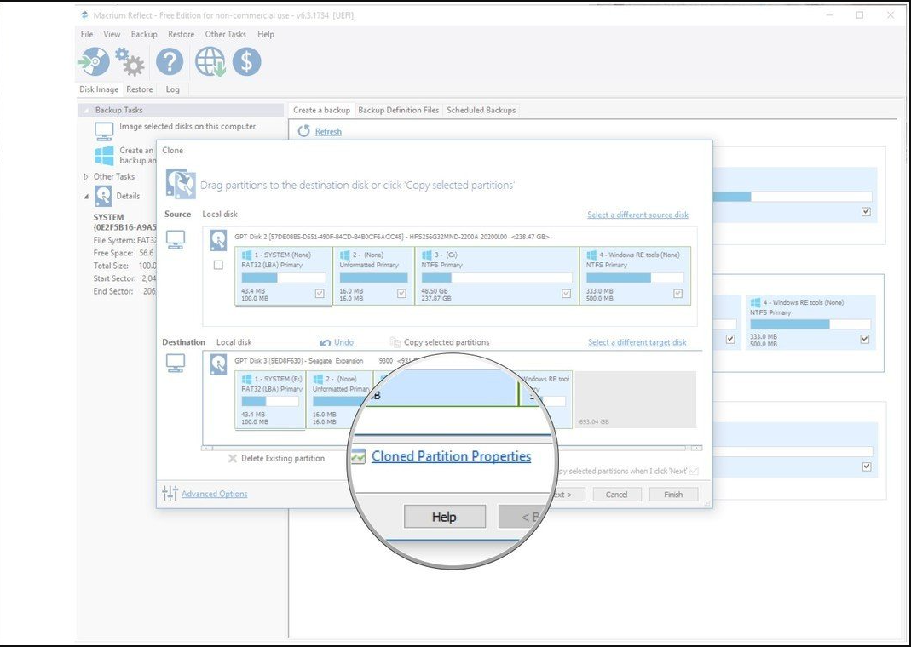The image size is (911, 647).
Task: Open settings via the gears toolbar icon
Action: (x=130, y=61)
